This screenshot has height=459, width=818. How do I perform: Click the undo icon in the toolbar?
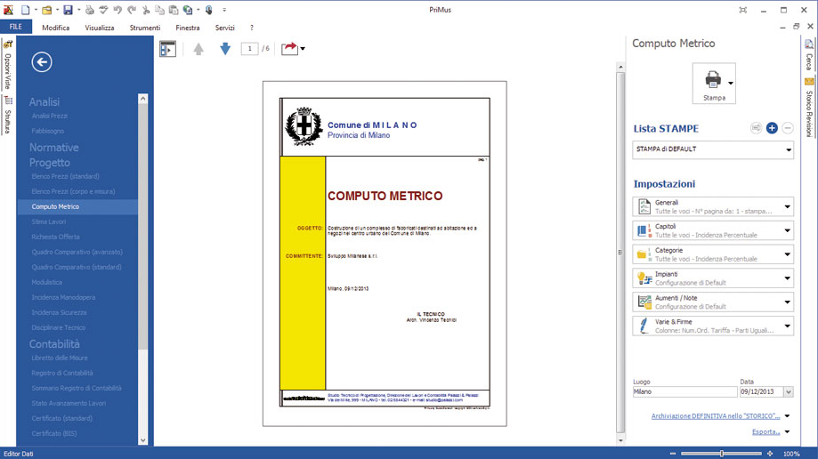[x=117, y=11]
